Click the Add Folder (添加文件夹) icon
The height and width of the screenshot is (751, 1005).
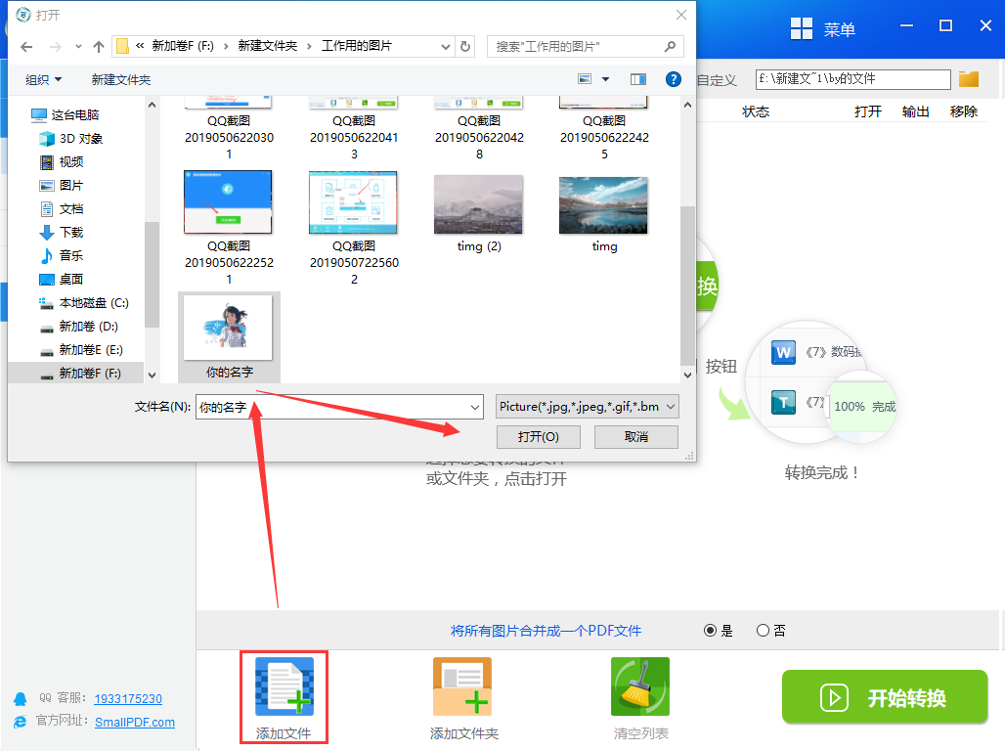(462, 686)
